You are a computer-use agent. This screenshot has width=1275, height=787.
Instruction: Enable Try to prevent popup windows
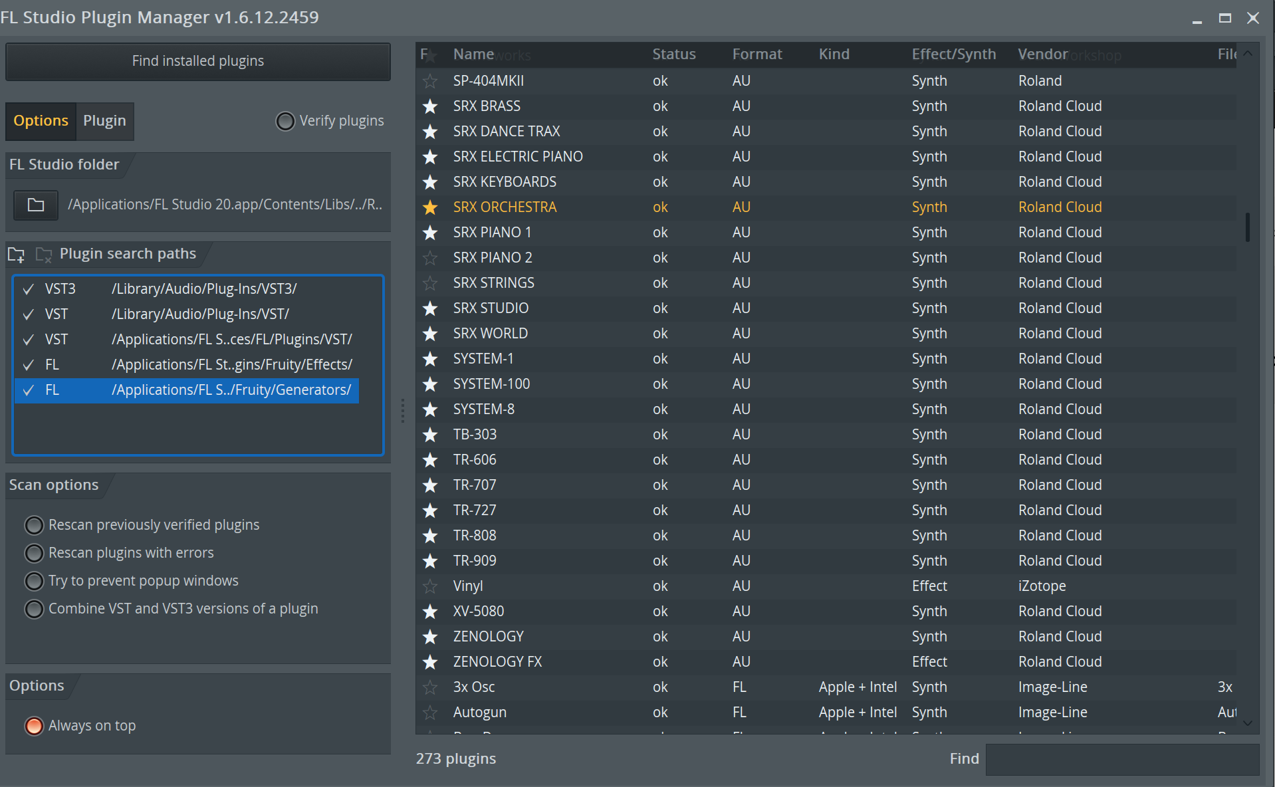34,581
